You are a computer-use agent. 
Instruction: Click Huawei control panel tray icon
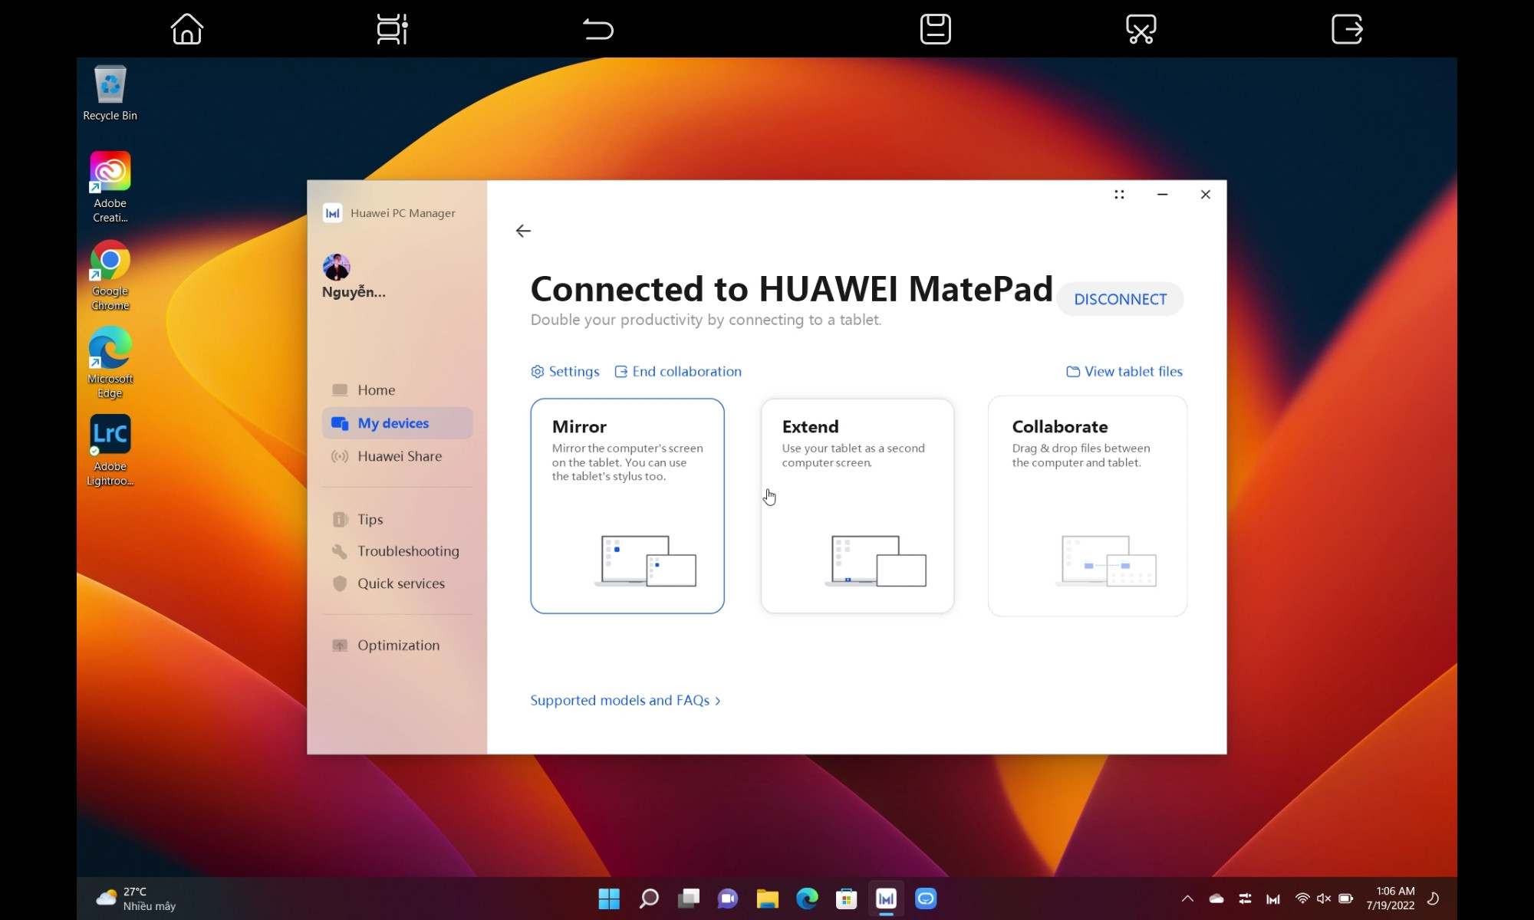point(1245,899)
